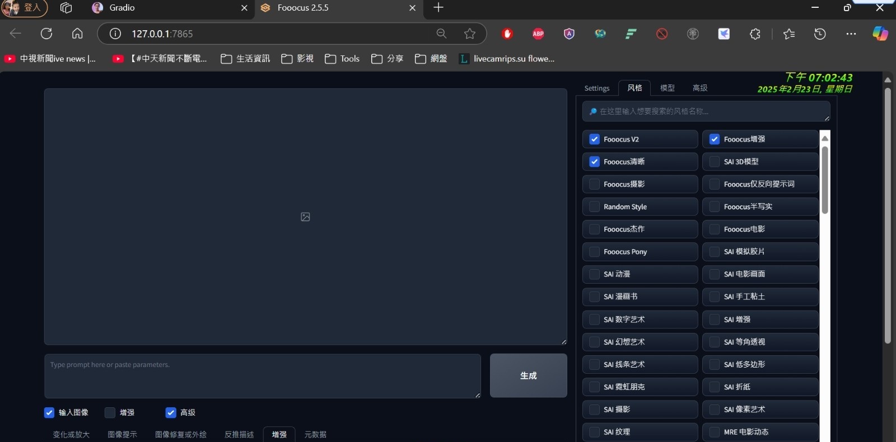Open the browser extensions puzzle icon
The width and height of the screenshot is (896, 442).
pyautogui.click(x=755, y=34)
